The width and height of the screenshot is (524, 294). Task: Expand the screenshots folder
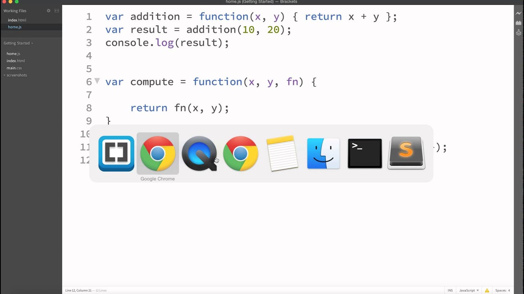[x=16, y=75]
